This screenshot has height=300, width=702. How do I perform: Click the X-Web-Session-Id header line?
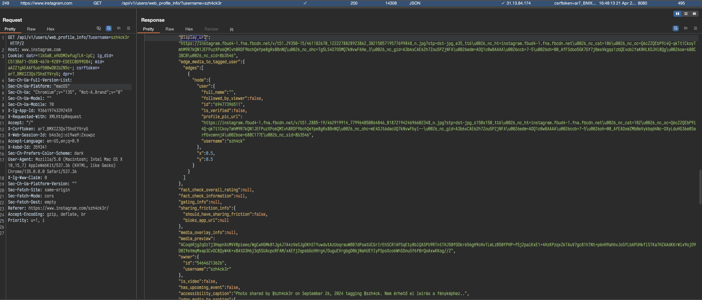[x=52, y=135]
